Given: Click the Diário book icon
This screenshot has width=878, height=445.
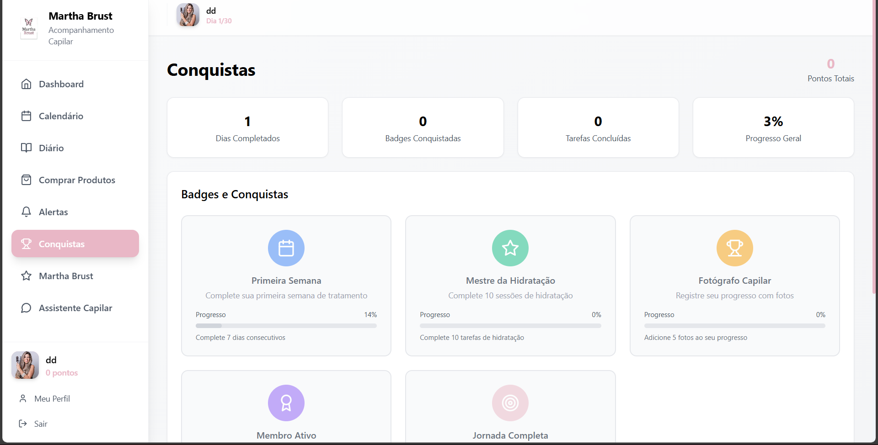Looking at the screenshot, I should point(27,148).
